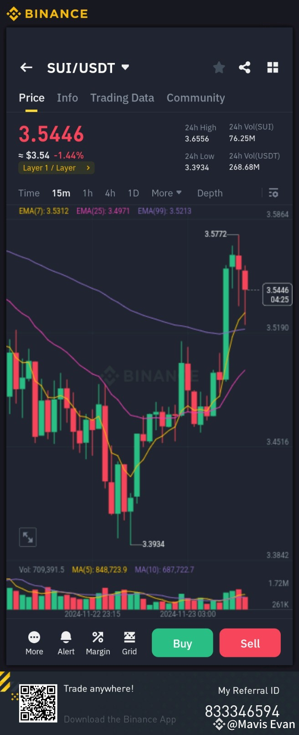Favorite SUI/USDT using the star icon
This screenshot has width=299, height=735.
[219, 67]
